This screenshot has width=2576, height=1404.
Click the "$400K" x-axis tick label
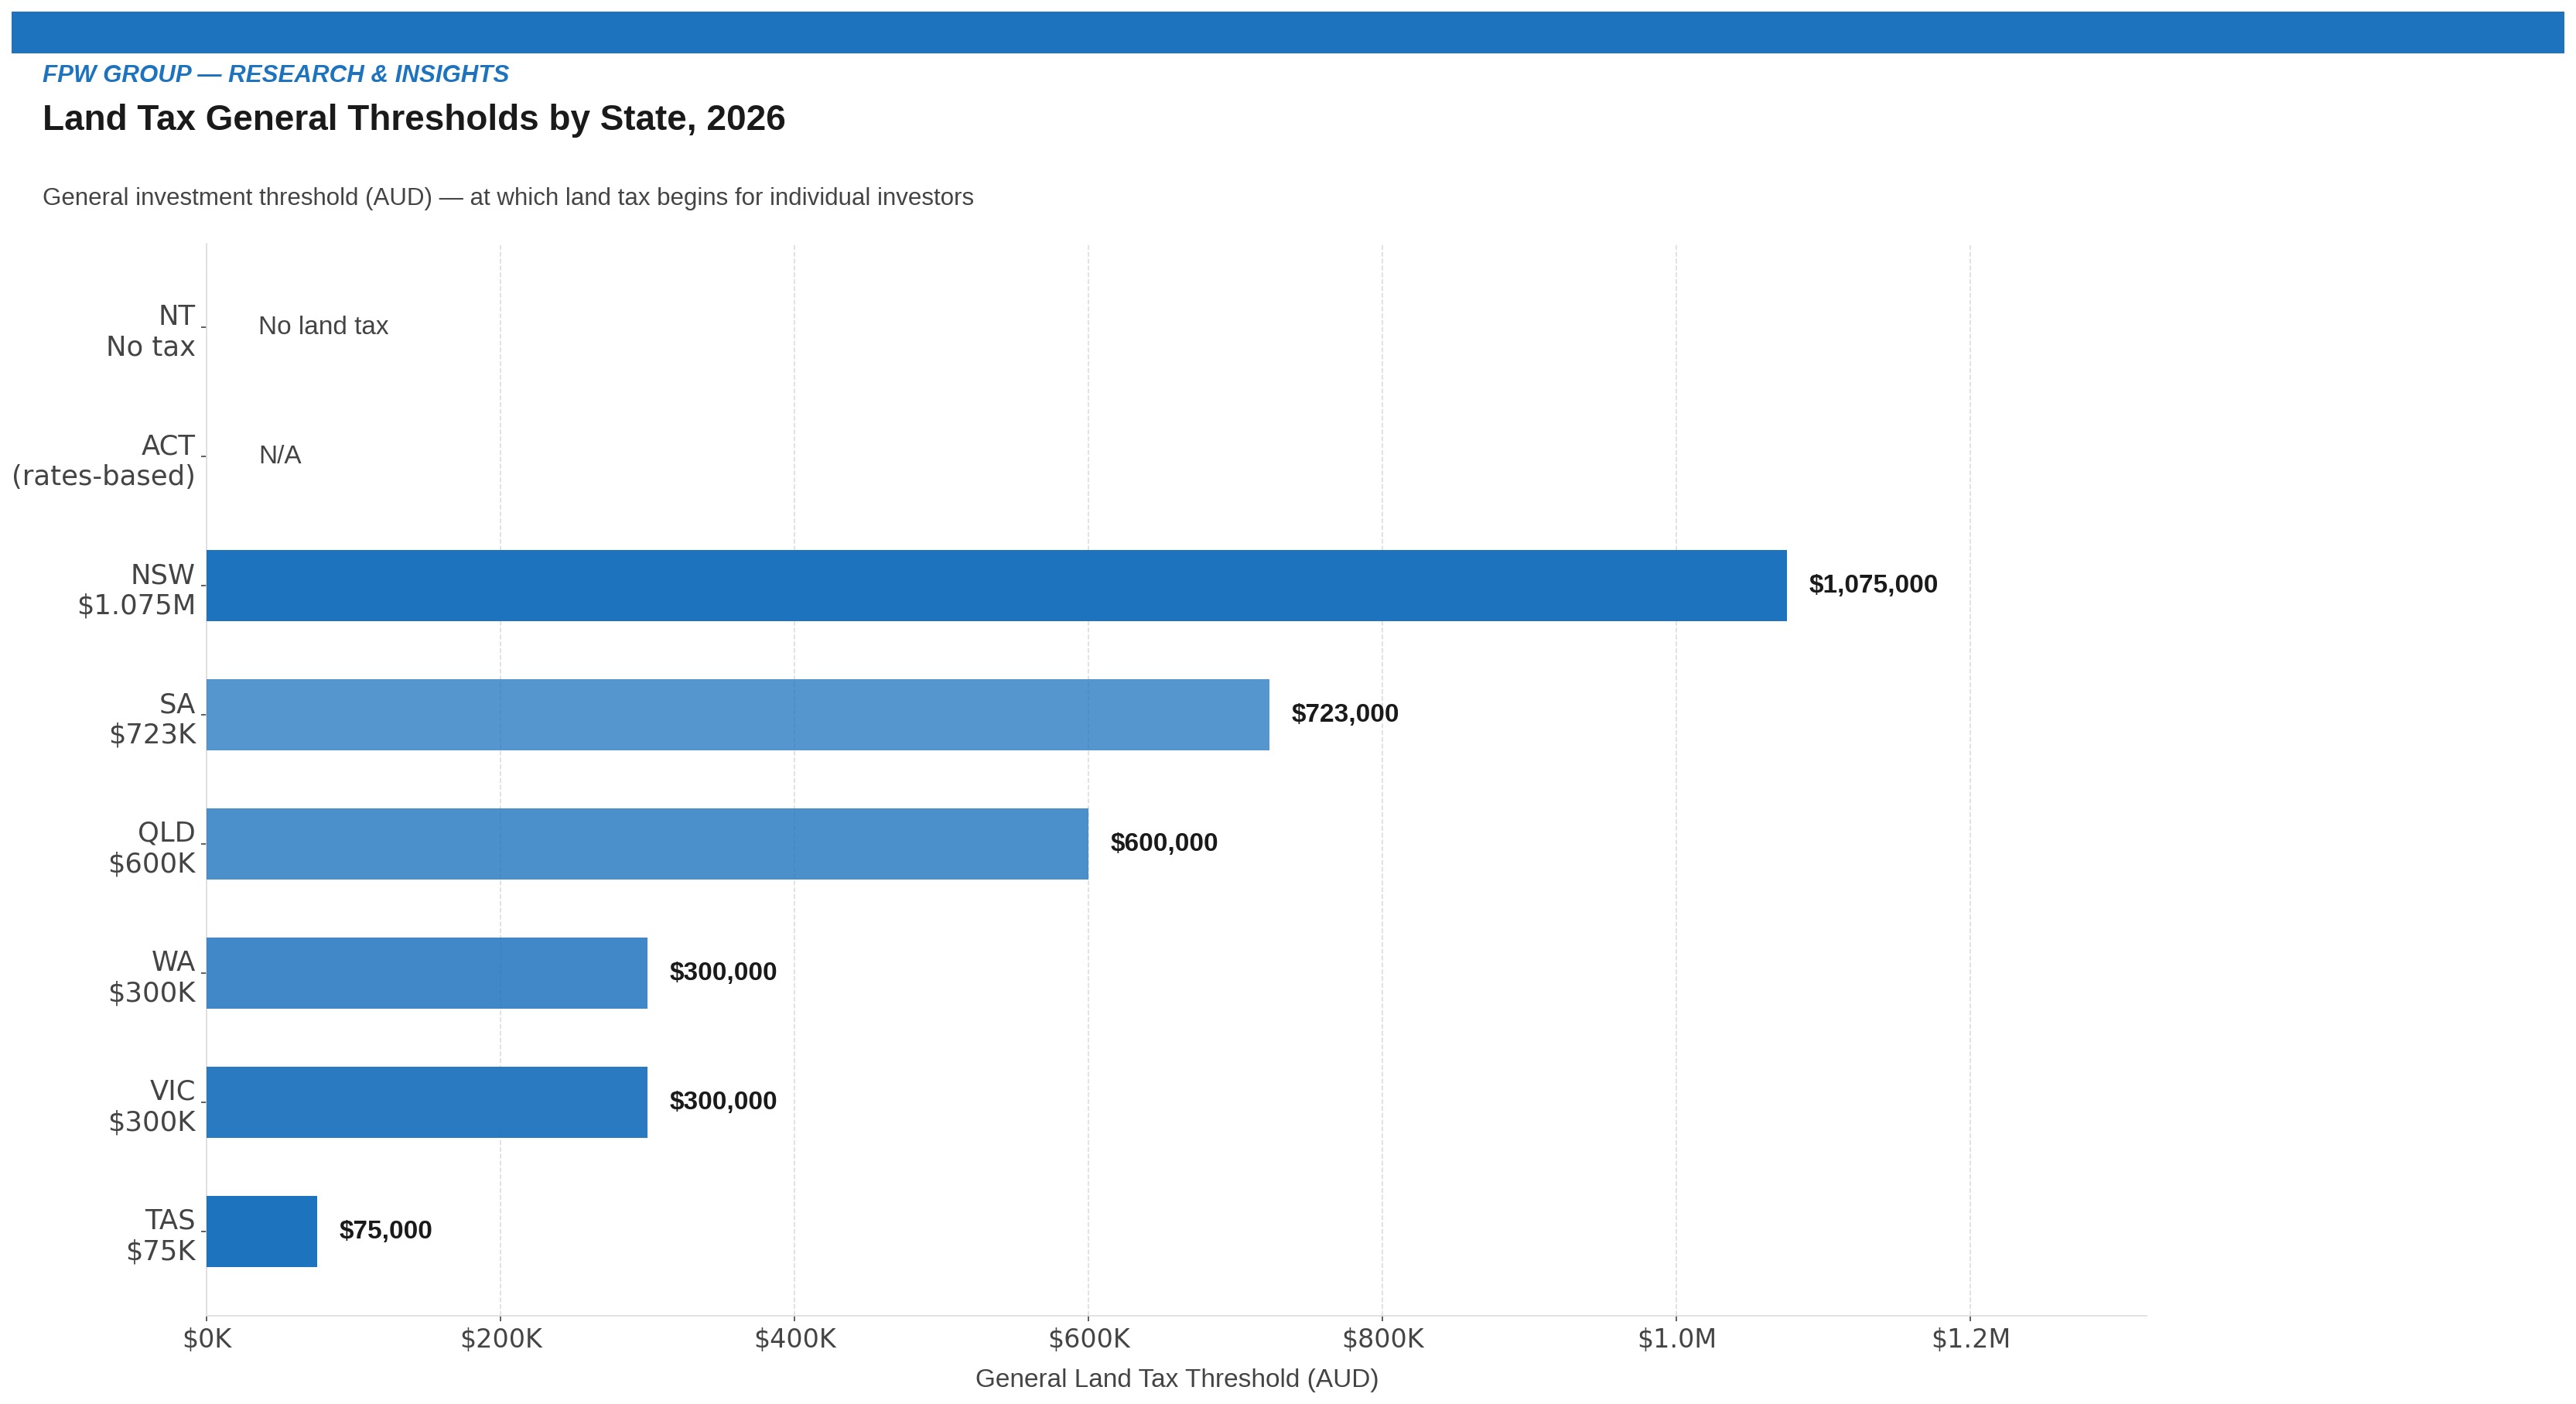pos(795,1338)
